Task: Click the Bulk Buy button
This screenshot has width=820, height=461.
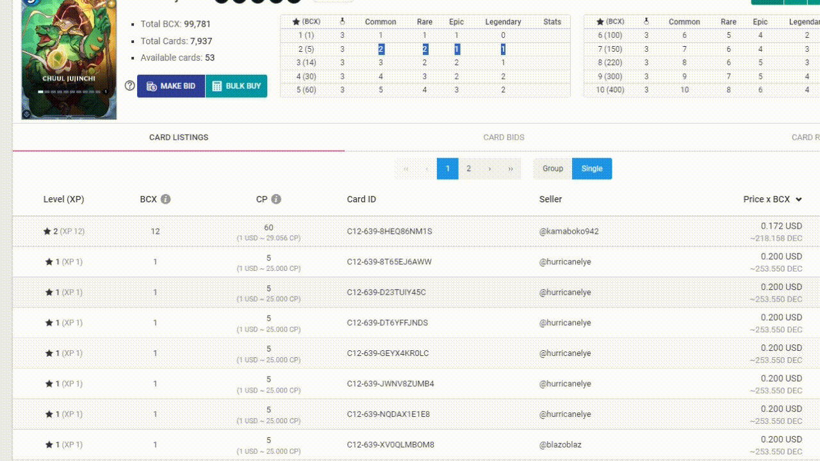Action: [x=236, y=86]
